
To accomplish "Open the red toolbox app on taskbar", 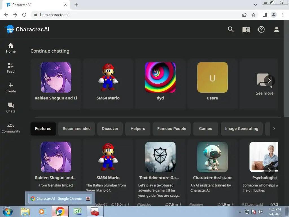I will (x=95, y=211).
